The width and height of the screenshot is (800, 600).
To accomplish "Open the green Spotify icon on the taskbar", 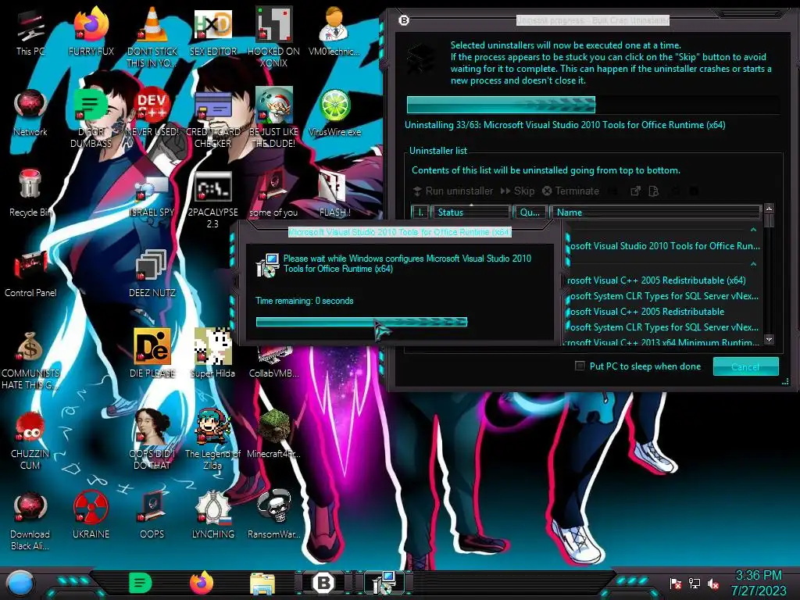I will click(141, 583).
